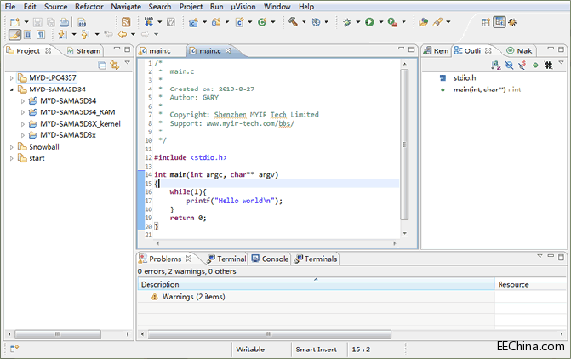
Task: Click the New file wizard icon
Action: coord(15,22)
